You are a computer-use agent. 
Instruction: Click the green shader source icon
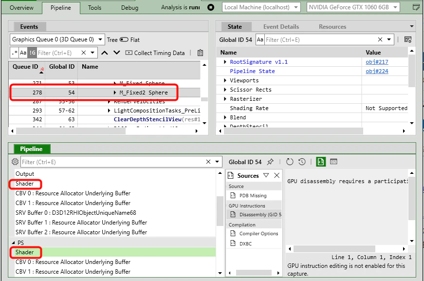click(321, 162)
